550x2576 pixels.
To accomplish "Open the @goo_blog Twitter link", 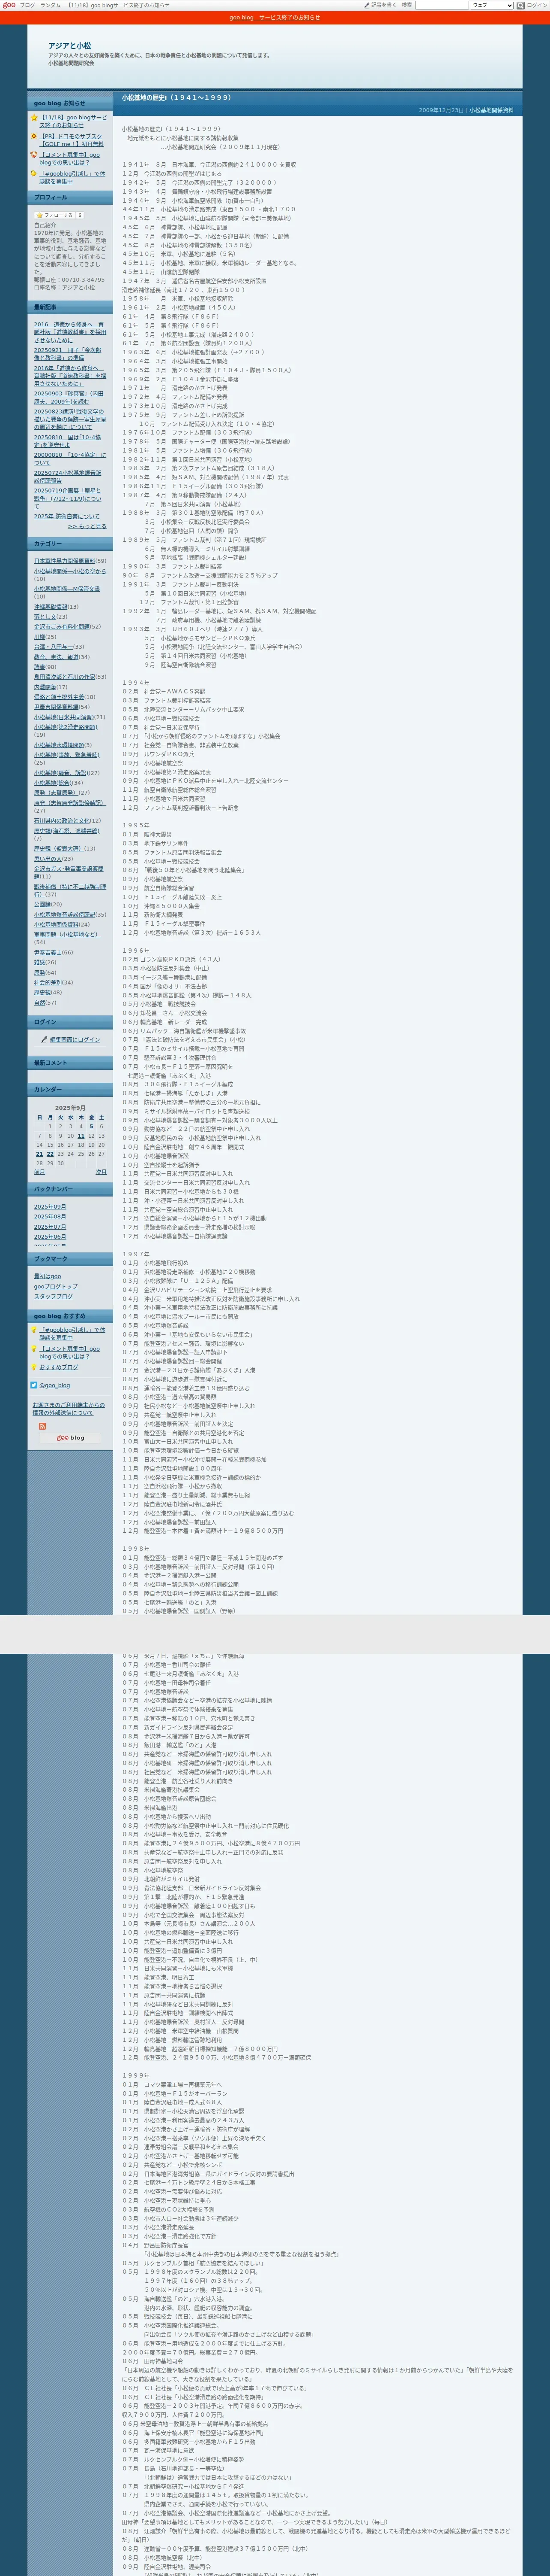I will (55, 1385).
